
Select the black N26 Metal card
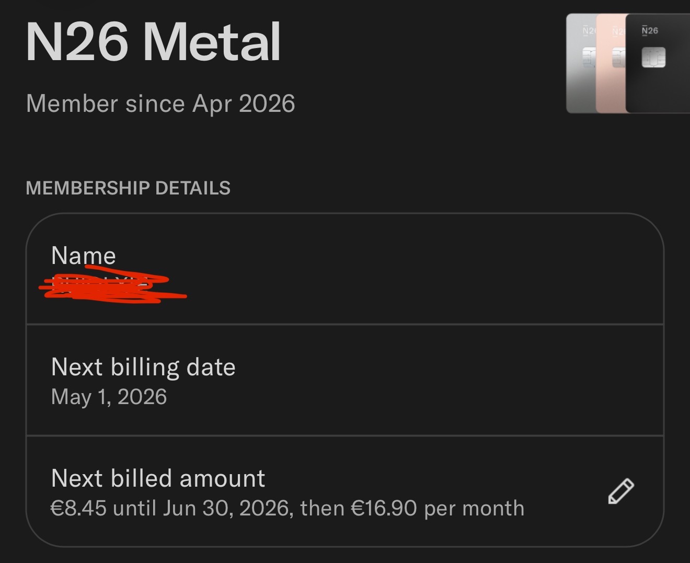click(658, 63)
